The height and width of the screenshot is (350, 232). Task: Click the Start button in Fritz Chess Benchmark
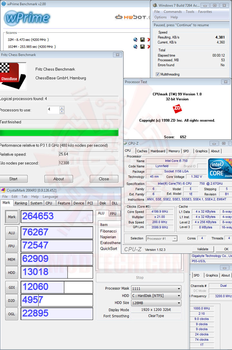pos(13,179)
